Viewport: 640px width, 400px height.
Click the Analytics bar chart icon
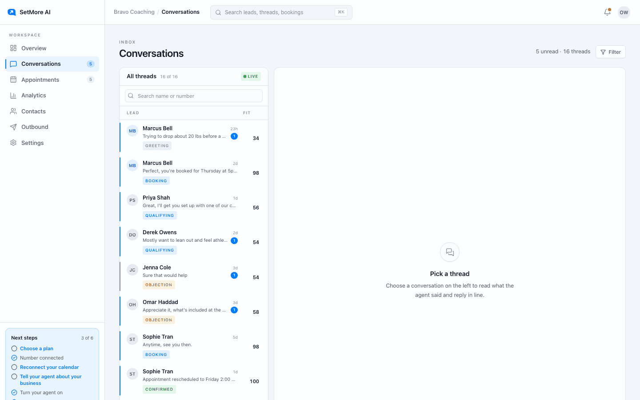[x=13, y=96]
